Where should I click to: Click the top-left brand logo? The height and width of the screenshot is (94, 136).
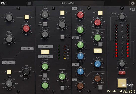[3, 3]
